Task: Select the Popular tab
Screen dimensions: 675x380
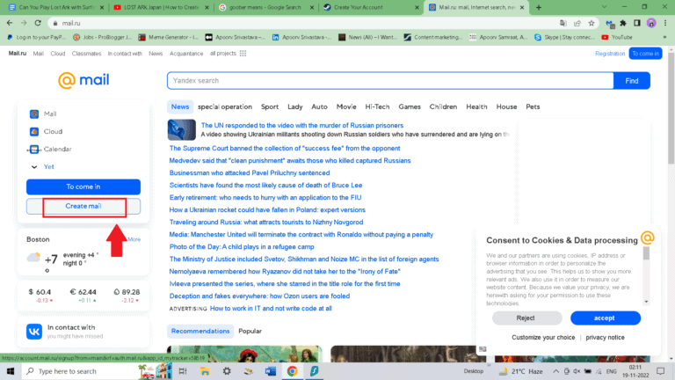Action: click(250, 332)
